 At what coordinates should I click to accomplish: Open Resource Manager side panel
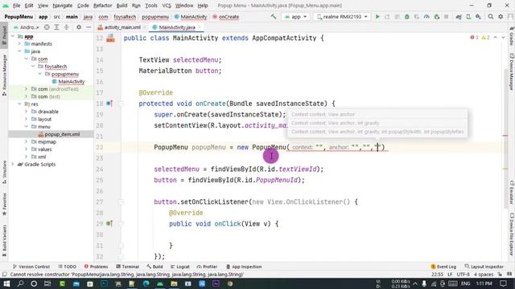(x=4, y=75)
